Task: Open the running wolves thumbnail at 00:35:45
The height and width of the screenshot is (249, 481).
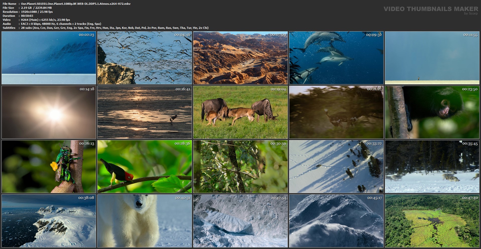Action: click(x=432, y=167)
